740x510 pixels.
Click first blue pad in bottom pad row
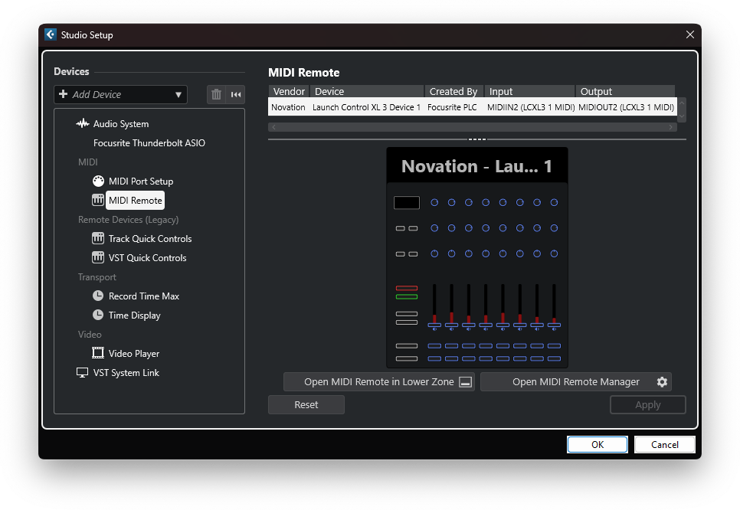coord(434,358)
